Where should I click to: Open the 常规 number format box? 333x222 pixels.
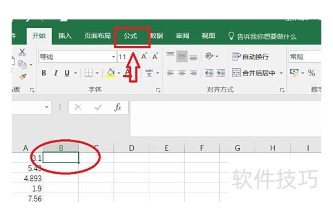(x=305, y=57)
